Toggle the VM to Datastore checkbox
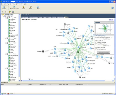This screenshot has width=116, height=95. 96,49
